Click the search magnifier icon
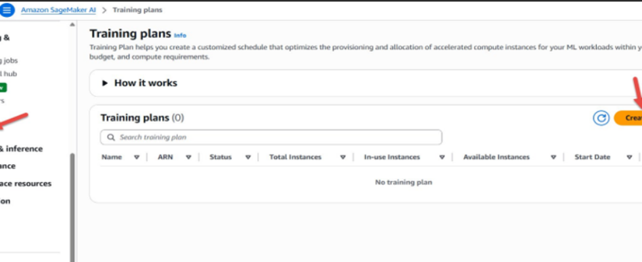This screenshot has height=262, width=642. (111, 138)
